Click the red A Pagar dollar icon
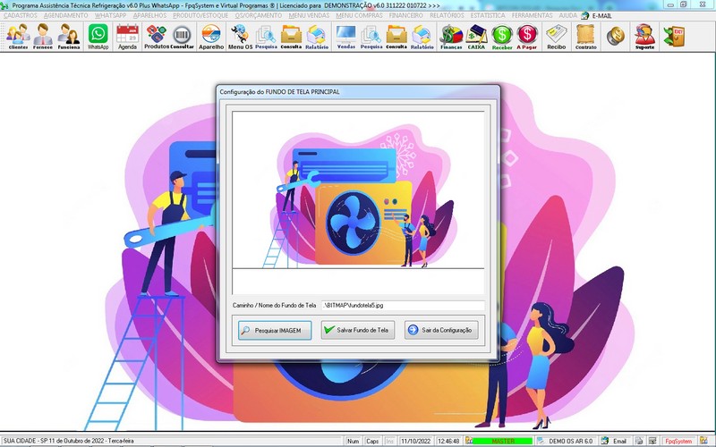716x447 pixels. (x=527, y=37)
